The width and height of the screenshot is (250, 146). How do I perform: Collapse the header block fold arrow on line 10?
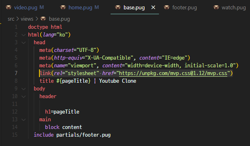point(24,97)
